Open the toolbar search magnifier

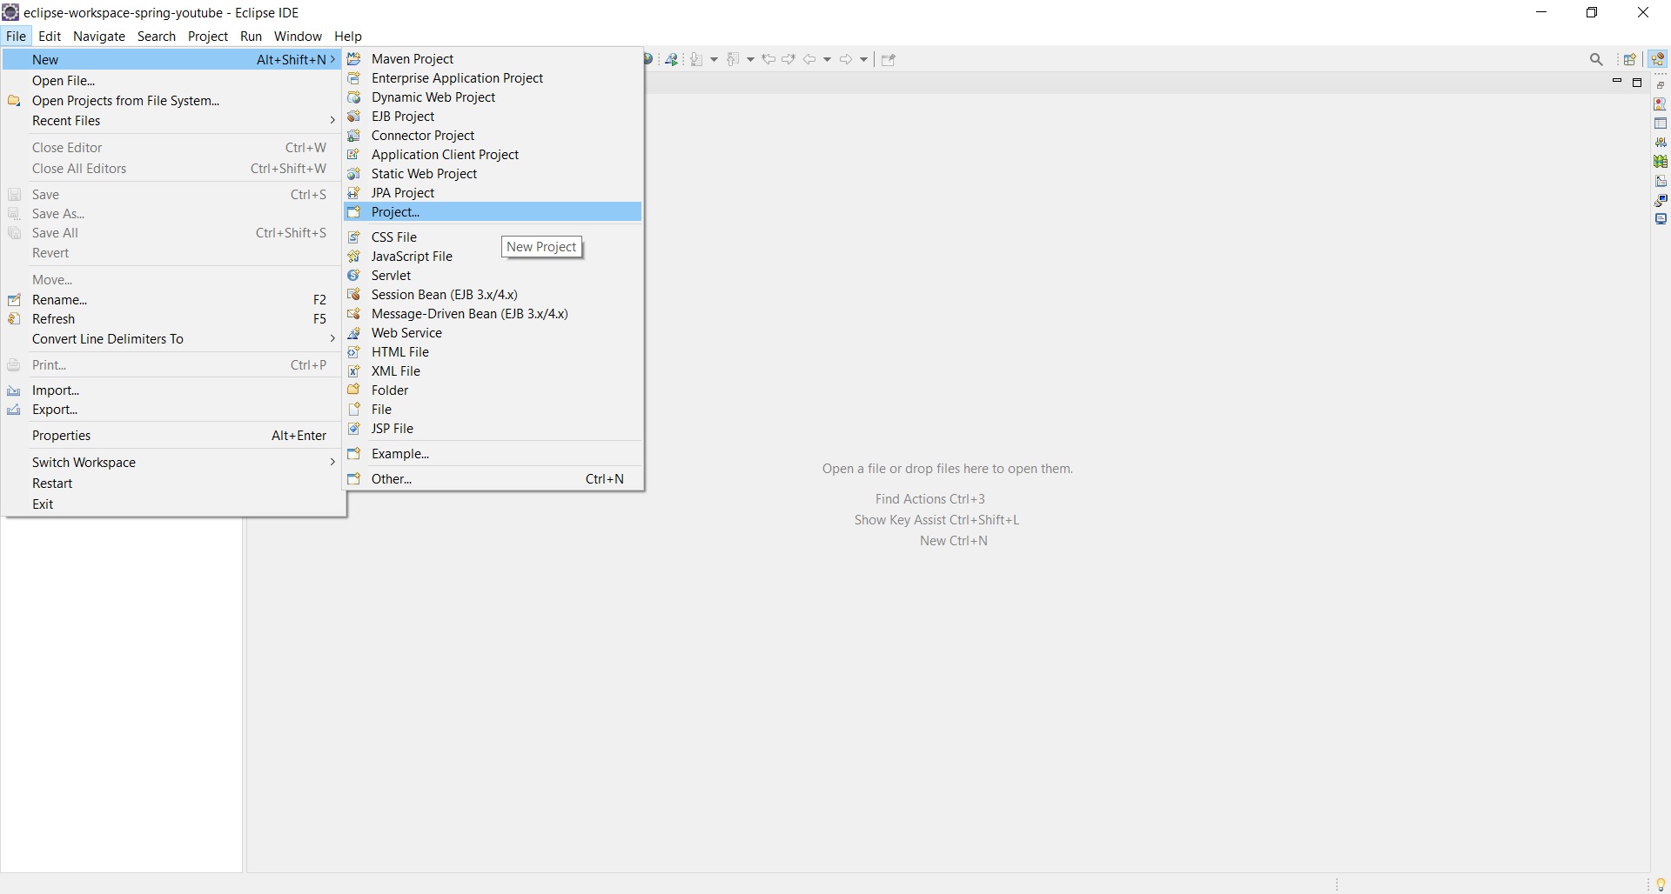[1596, 59]
